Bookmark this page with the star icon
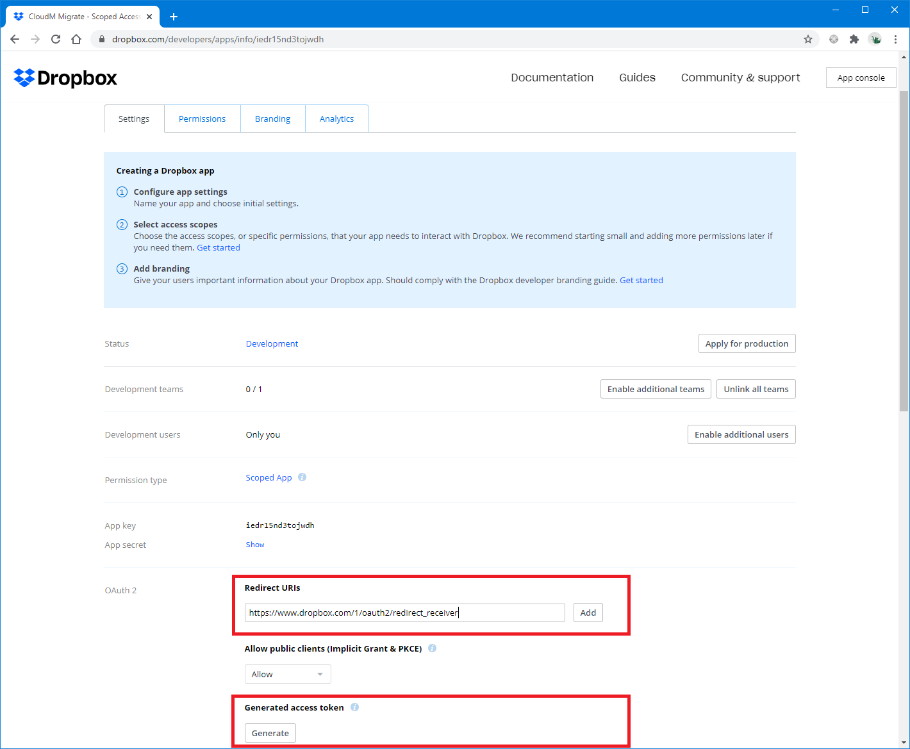910x749 pixels. 808,39
